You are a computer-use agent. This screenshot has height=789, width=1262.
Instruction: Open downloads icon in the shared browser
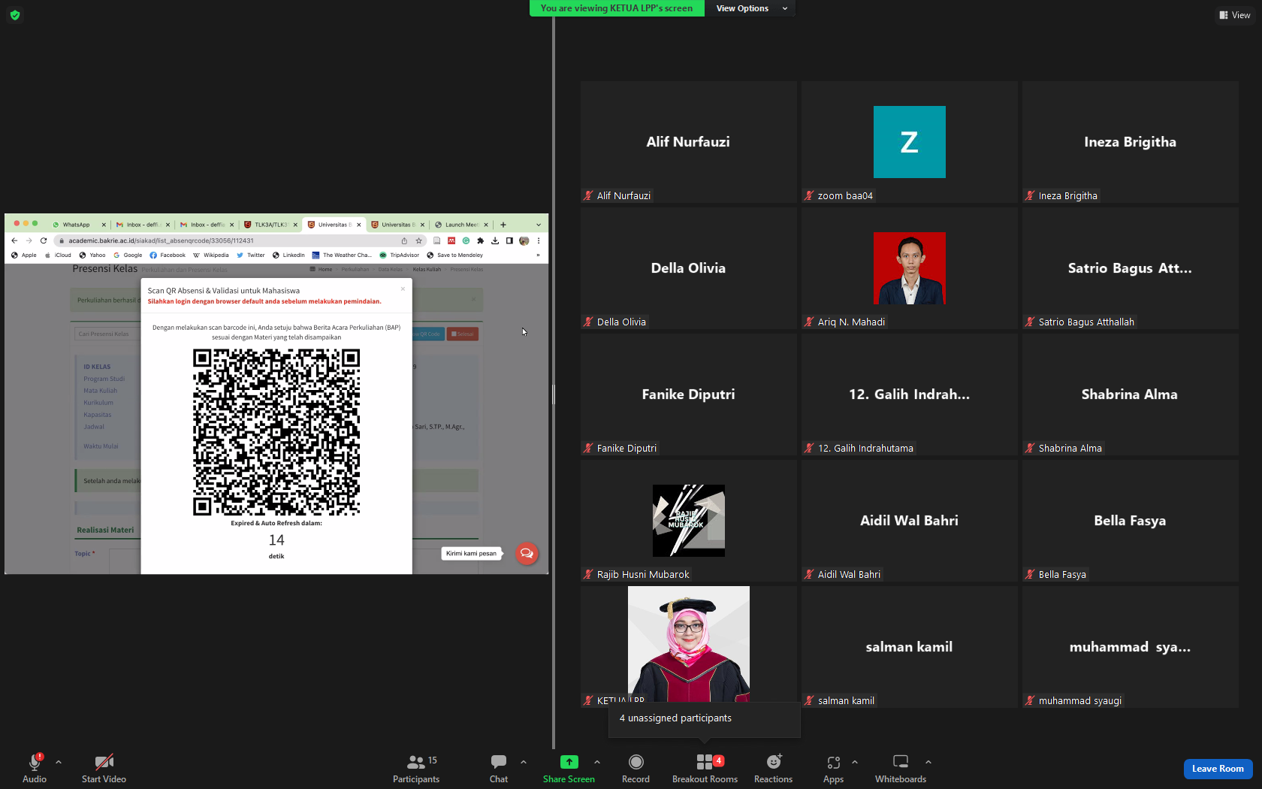495,240
